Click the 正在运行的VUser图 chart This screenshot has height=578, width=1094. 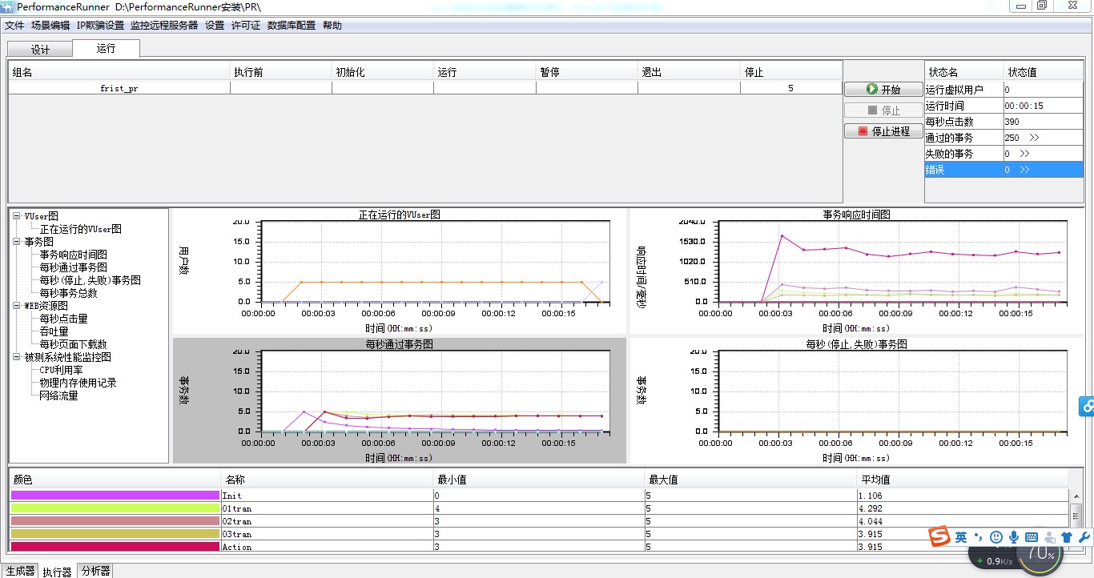(x=399, y=272)
